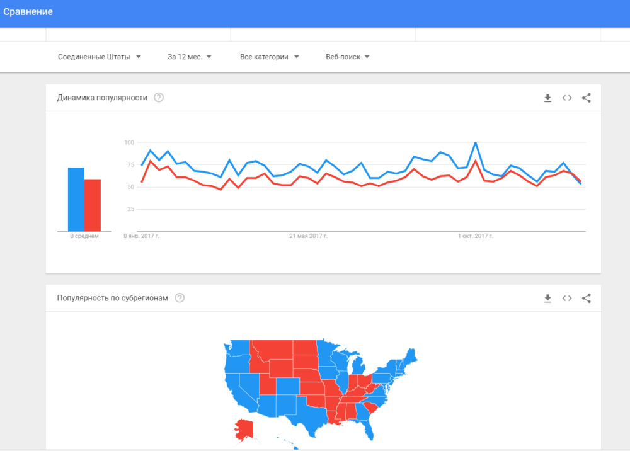The width and height of the screenshot is (630, 451).
Task: Share the Динамика популярности chart
Action: click(587, 98)
